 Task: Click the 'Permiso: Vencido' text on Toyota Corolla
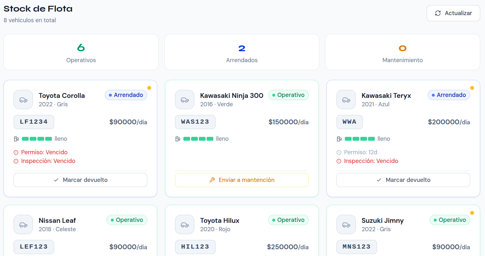pyautogui.click(x=44, y=152)
